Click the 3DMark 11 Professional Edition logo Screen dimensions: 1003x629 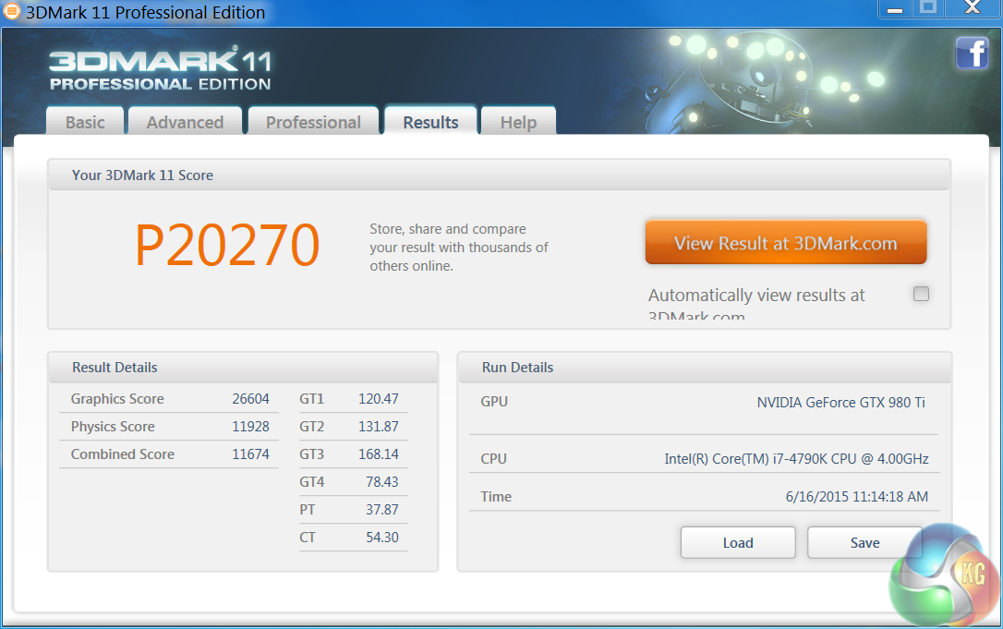(160, 69)
